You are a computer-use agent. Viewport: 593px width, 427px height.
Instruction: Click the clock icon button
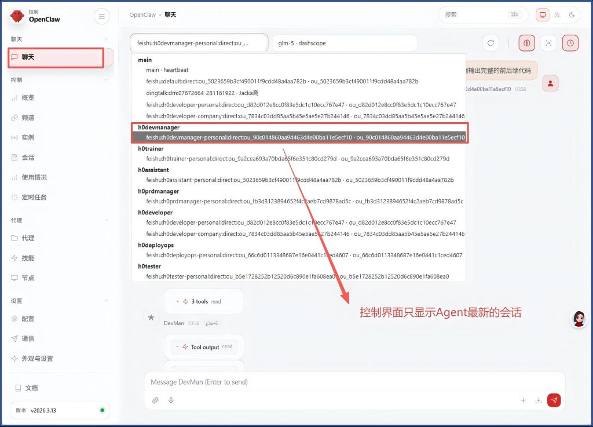click(x=570, y=43)
